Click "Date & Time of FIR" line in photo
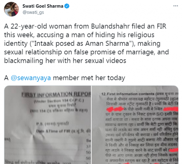182x164 pixels. (63, 131)
